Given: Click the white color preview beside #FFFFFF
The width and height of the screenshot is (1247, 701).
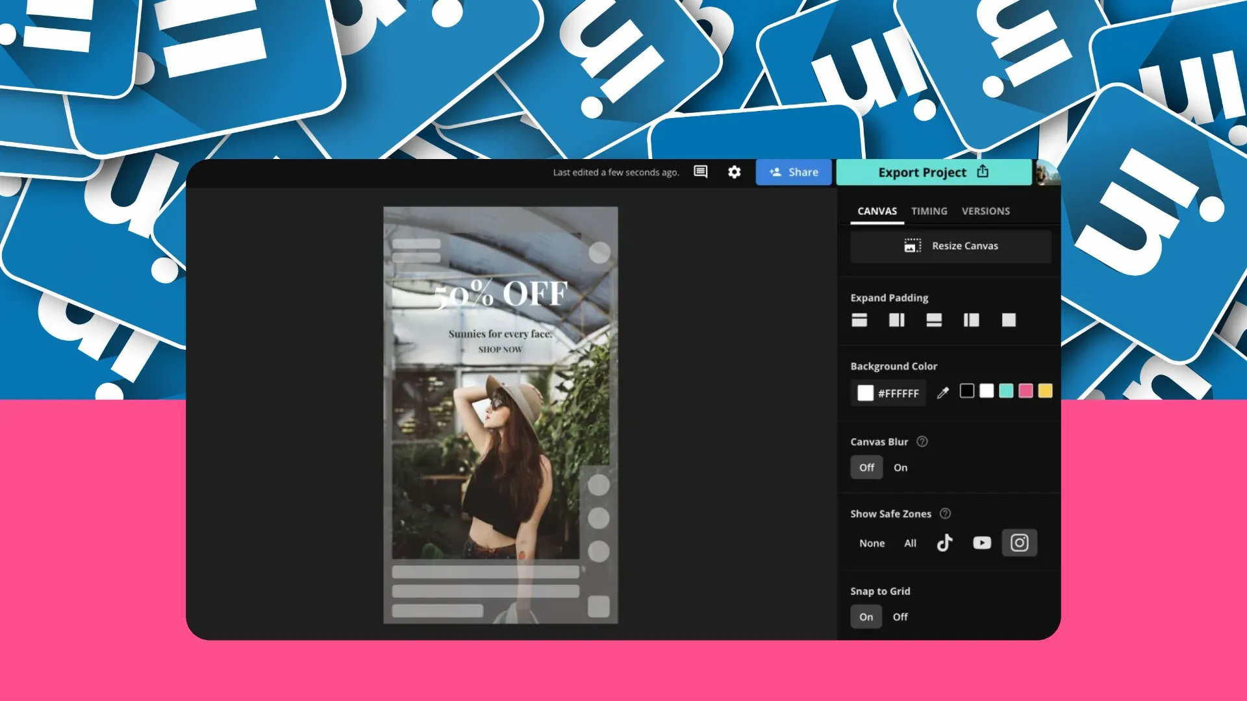Looking at the screenshot, I should 865,393.
